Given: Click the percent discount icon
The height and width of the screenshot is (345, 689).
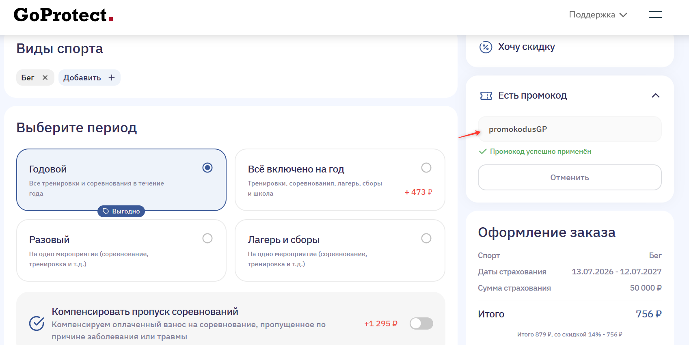Looking at the screenshot, I should click(x=486, y=47).
